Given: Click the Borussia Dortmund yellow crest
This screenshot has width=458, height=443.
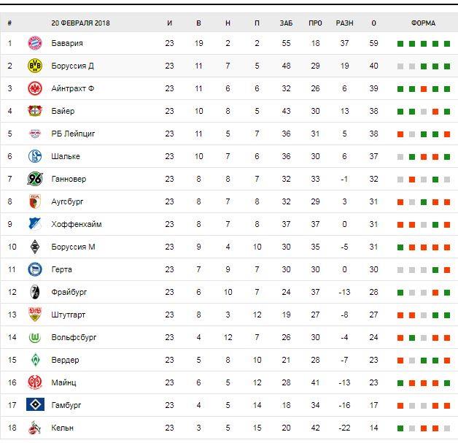Looking at the screenshot, I should pyautogui.click(x=34, y=66).
